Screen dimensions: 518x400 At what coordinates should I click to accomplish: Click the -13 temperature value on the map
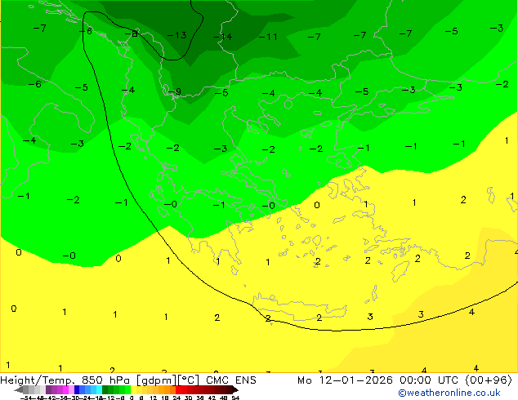coord(177,35)
